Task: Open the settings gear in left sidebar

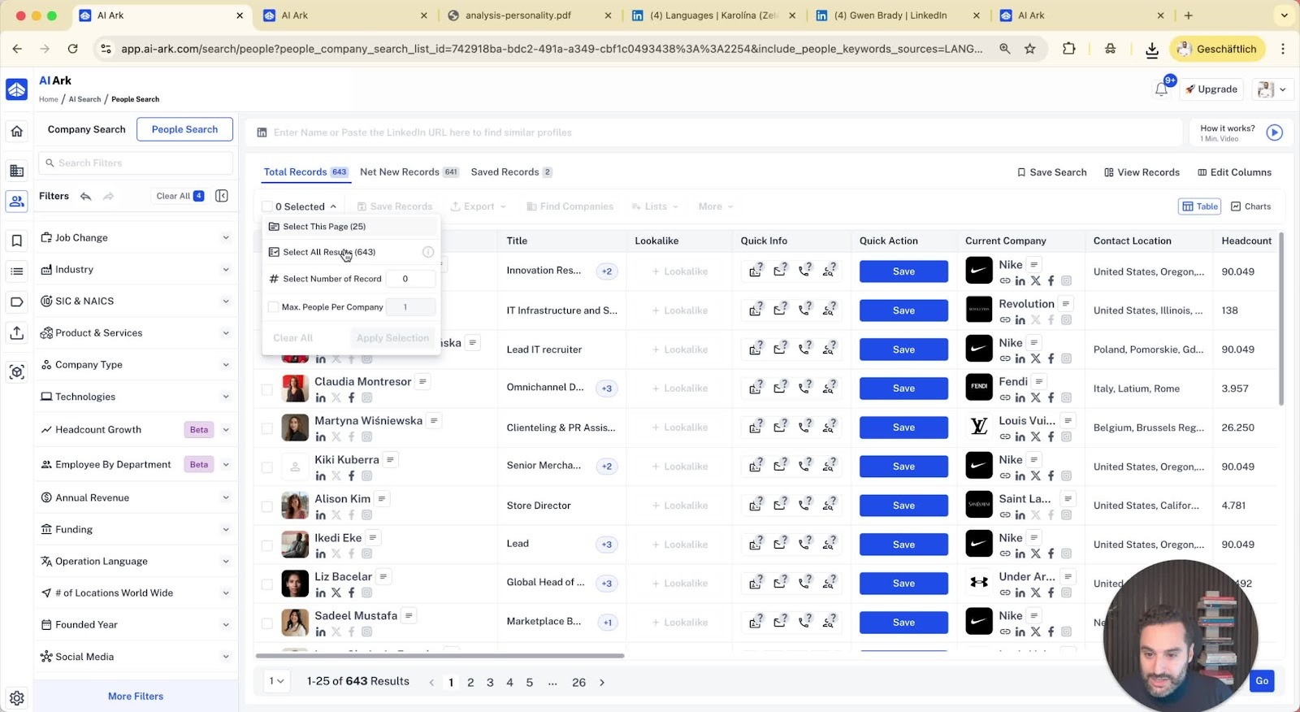Action: pyautogui.click(x=17, y=697)
